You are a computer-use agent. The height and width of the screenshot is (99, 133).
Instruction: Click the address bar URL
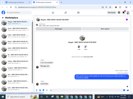(x=37, y=7)
